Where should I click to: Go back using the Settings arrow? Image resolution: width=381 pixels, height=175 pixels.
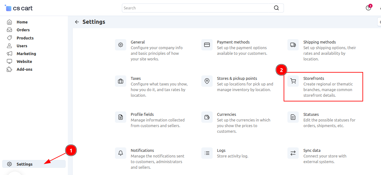pos(77,22)
